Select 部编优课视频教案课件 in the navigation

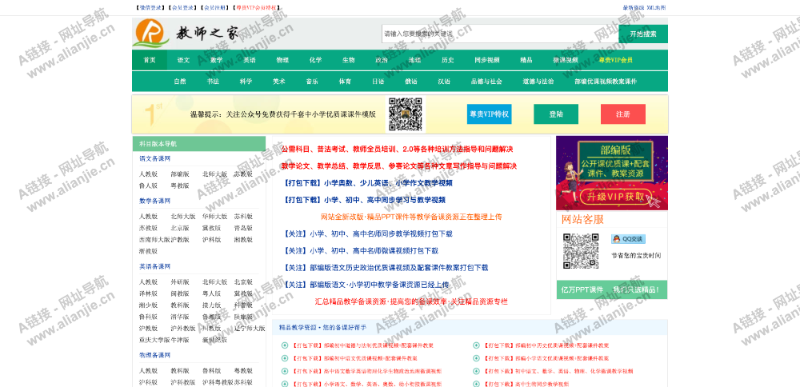(x=606, y=82)
